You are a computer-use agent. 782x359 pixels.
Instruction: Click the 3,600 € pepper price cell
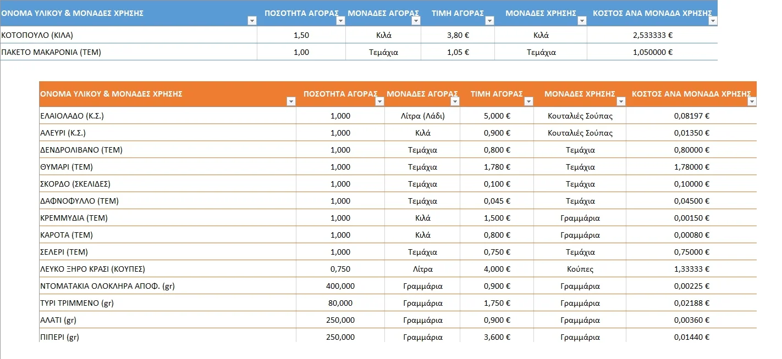(497, 336)
